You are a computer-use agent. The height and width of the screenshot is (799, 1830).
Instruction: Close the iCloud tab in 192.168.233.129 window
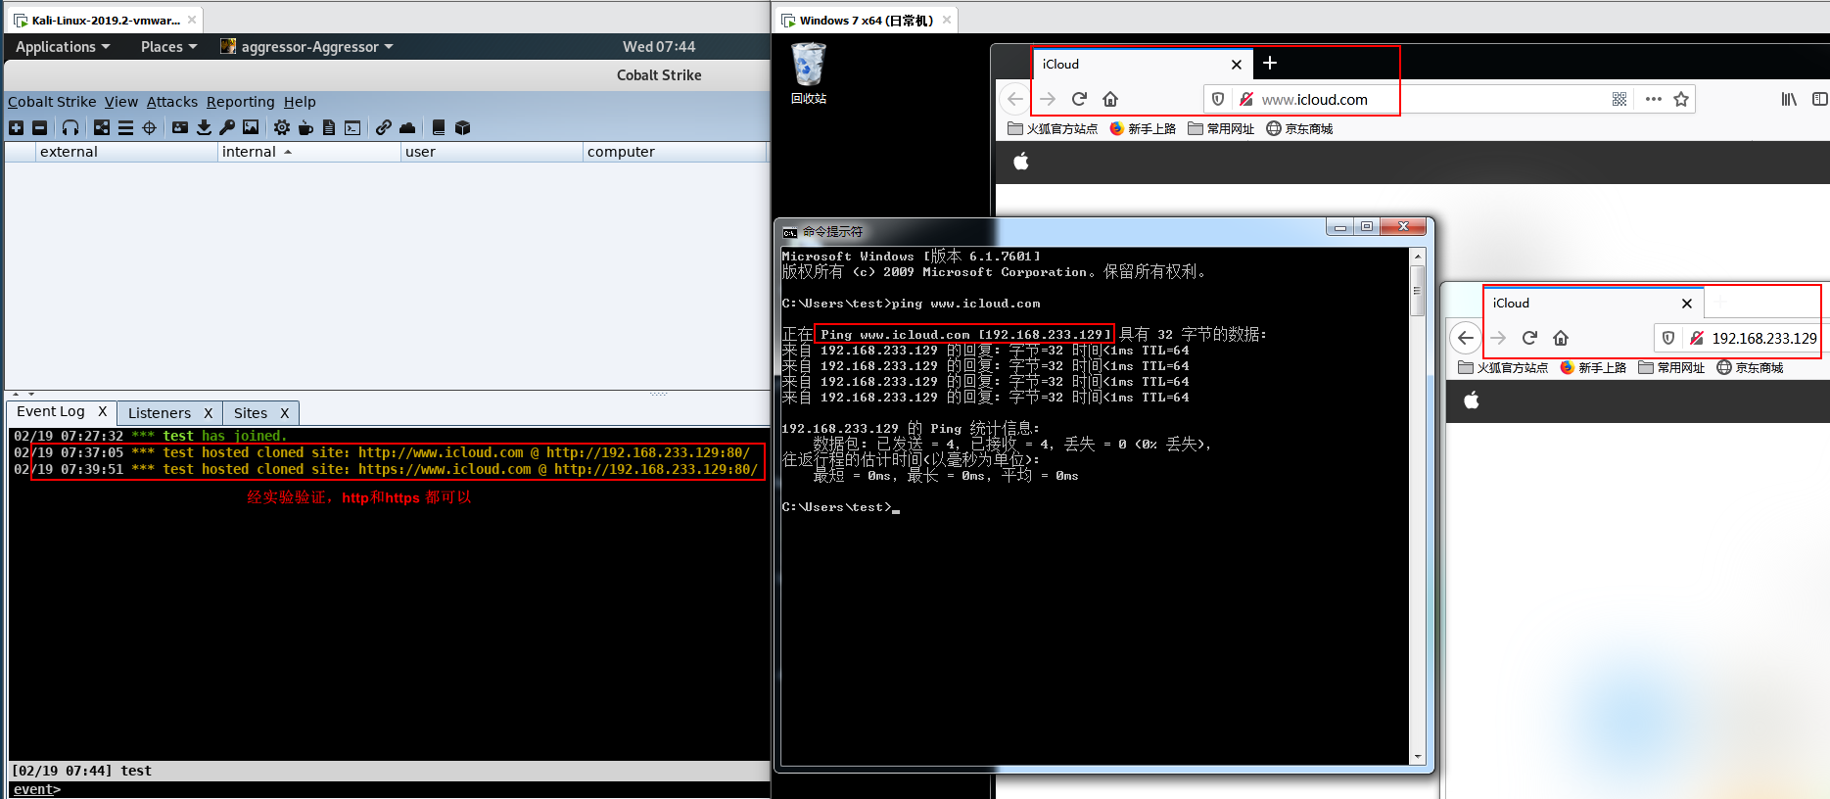click(x=1687, y=304)
